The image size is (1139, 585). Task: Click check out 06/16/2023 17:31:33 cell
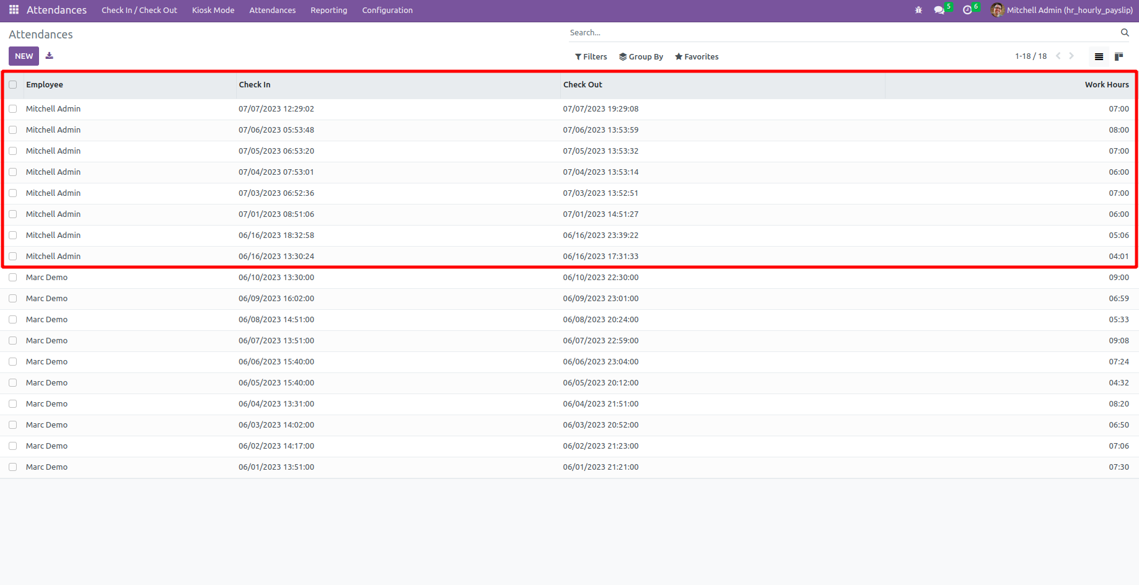click(x=600, y=257)
